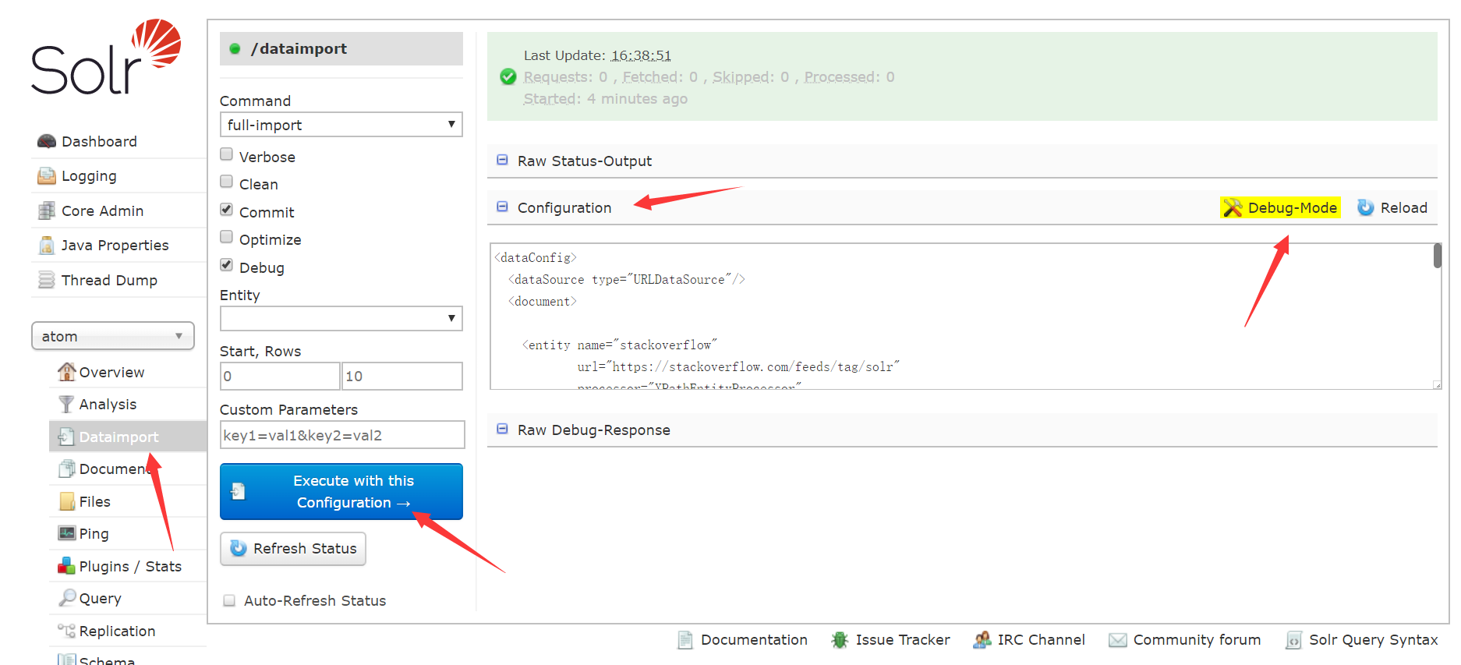Click the Custom Parameters input field
Image resolution: width=1461 pixels, height=665 pixels.
[342, 435]
